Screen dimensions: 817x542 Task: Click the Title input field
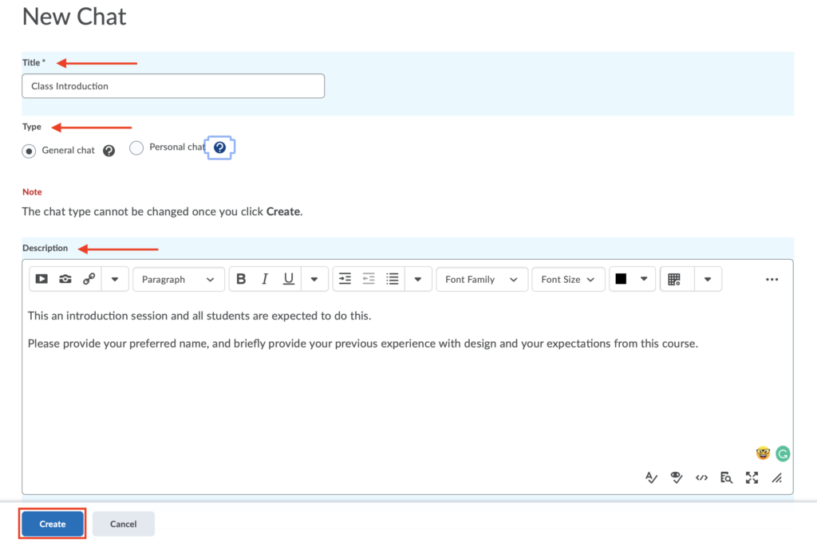tap(173, 86)
